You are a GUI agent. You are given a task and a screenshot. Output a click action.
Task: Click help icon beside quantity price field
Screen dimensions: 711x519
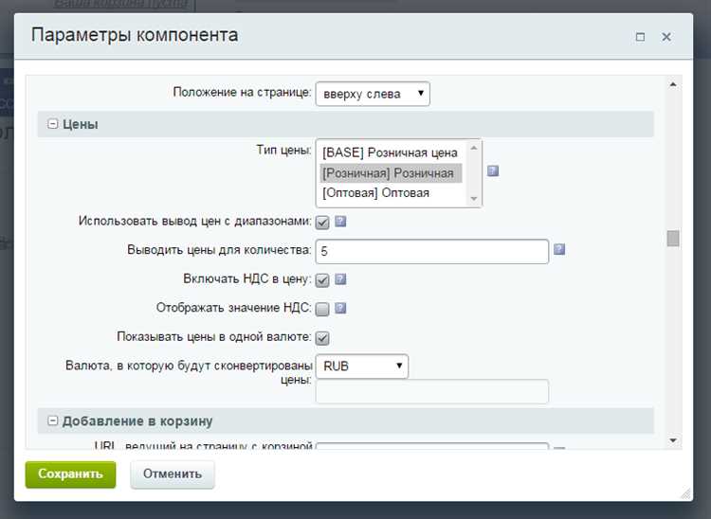559,249
